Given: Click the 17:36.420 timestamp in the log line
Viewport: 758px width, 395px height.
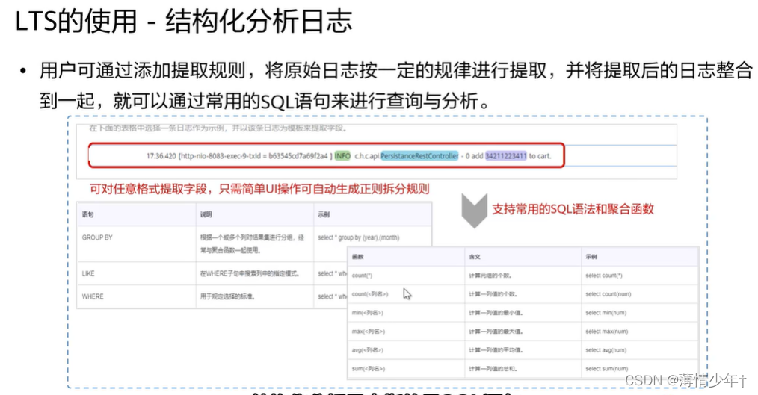Looking at the screenshot, I should pyautogui.click(x=161, y=156).
